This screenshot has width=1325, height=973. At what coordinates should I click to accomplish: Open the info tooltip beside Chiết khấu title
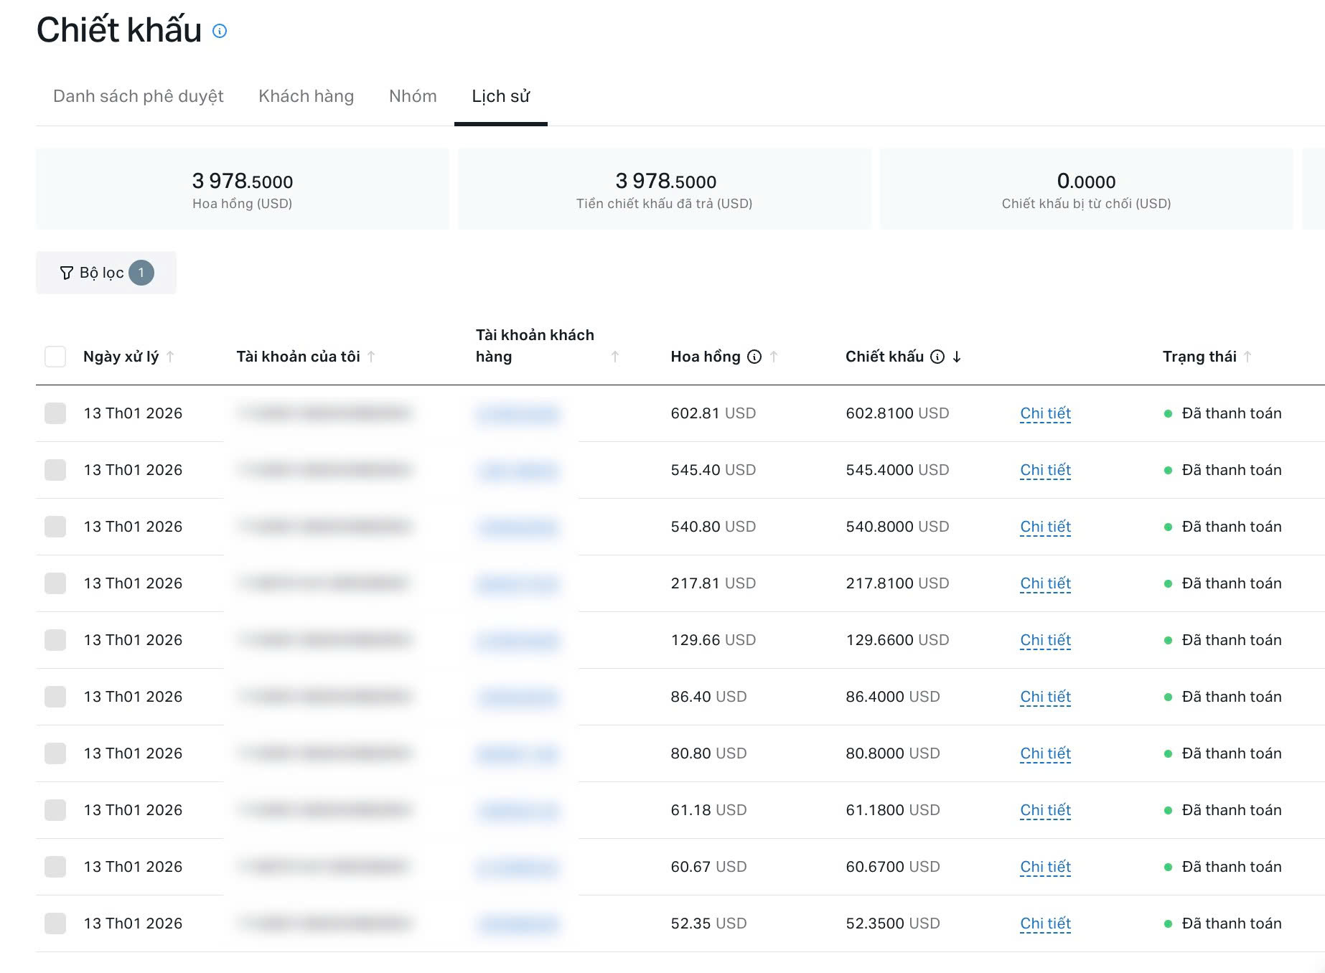(x=220, y=31)
